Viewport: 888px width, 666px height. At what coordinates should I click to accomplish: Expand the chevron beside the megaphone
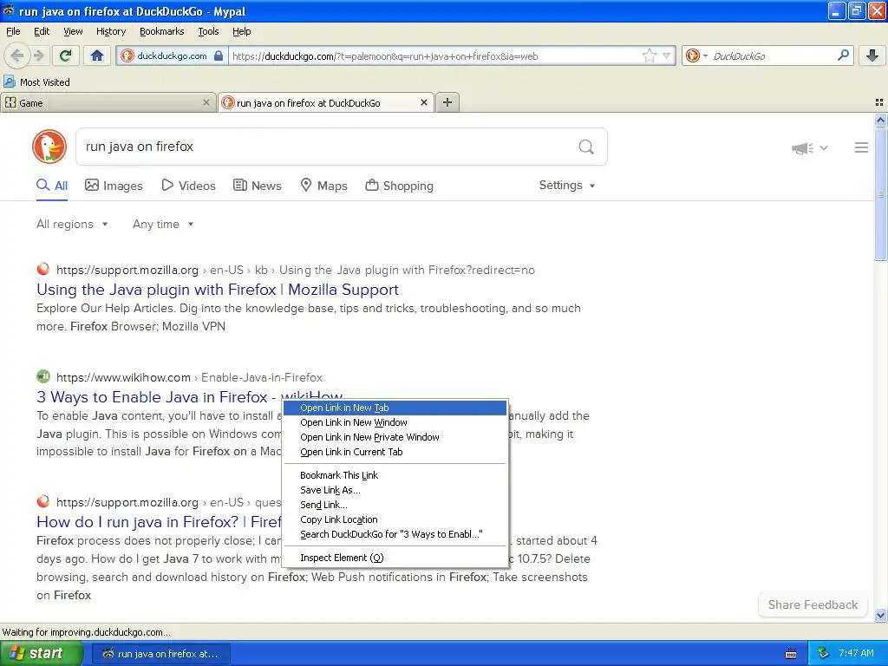click(x=824, y=147)
